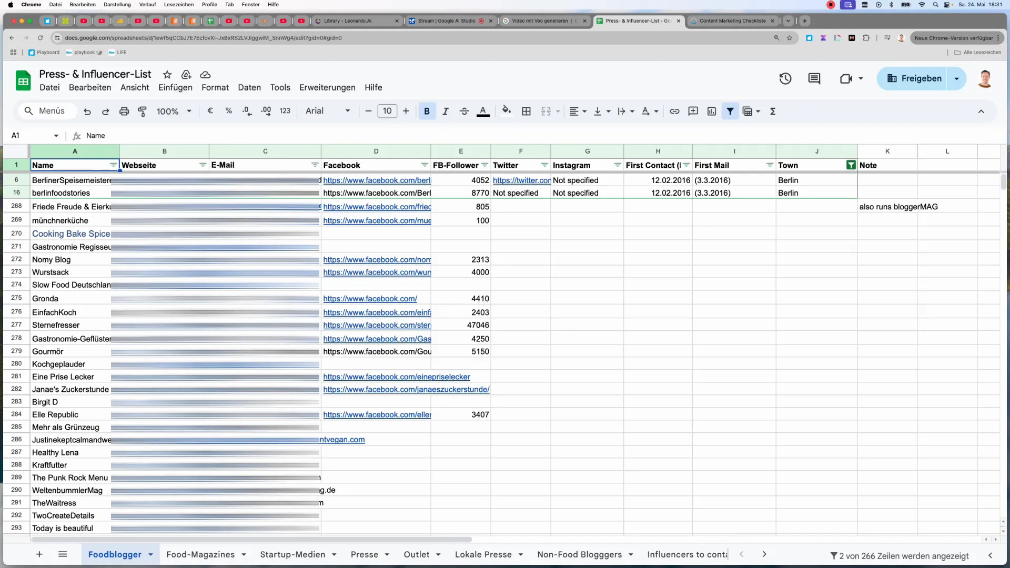Click Neue Chrome-Version verfügbar button
This screenshot has height=568, width=1010.
tap(957, 38)
